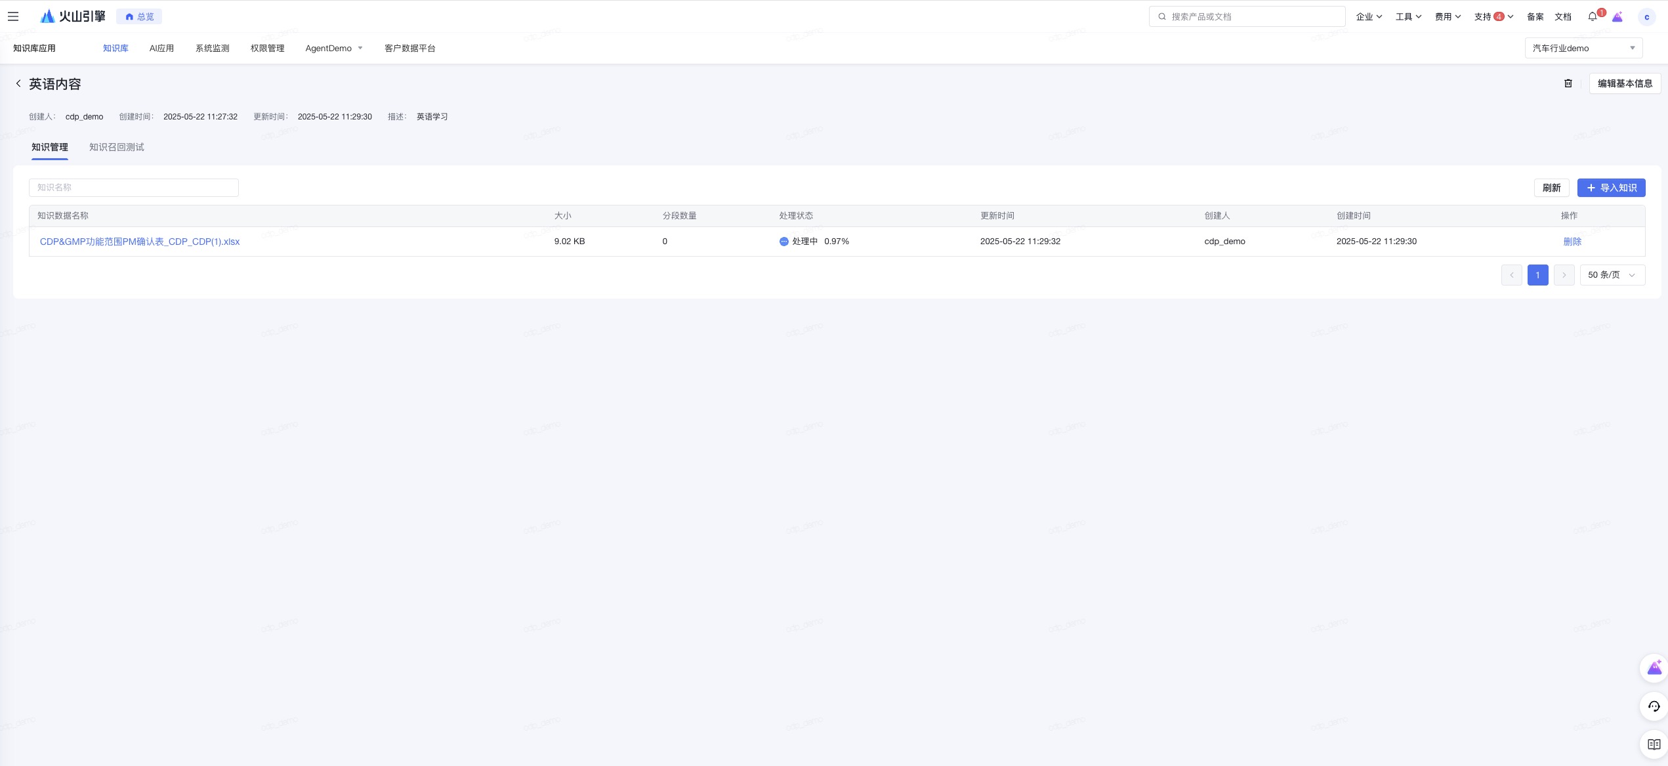Click the 0.97% progress value
The width and height of the screenshot is (1668, 766).
[x=837, y=242]
